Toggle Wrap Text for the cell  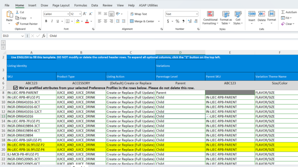pos(138,14)
